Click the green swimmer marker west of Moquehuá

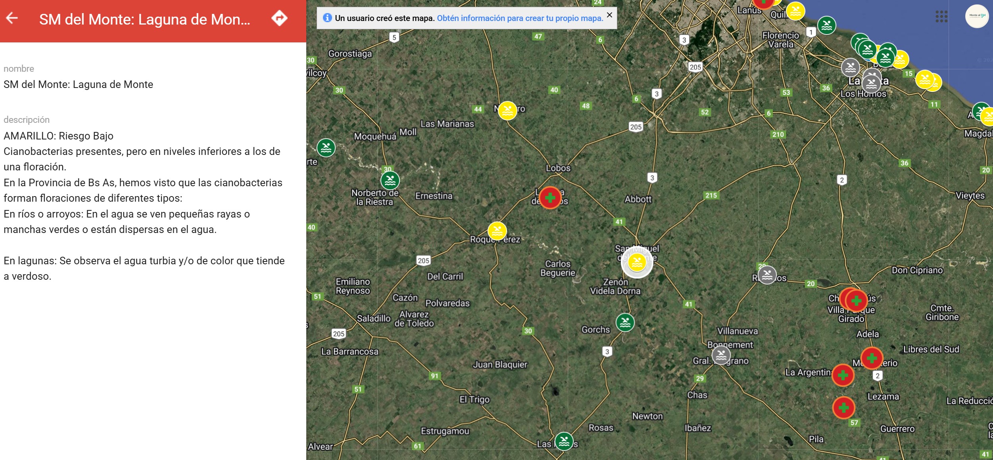[x=326, y=148]
